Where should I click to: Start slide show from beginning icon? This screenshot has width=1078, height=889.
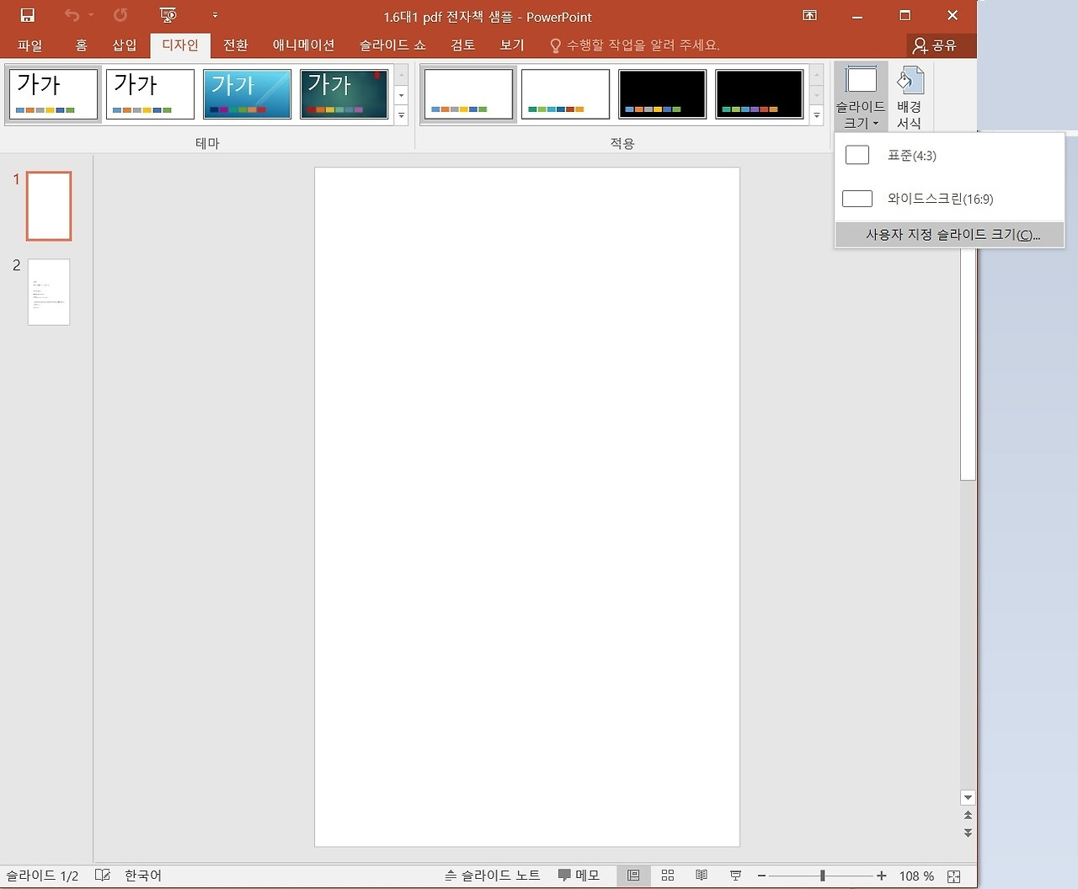[168, 15]
